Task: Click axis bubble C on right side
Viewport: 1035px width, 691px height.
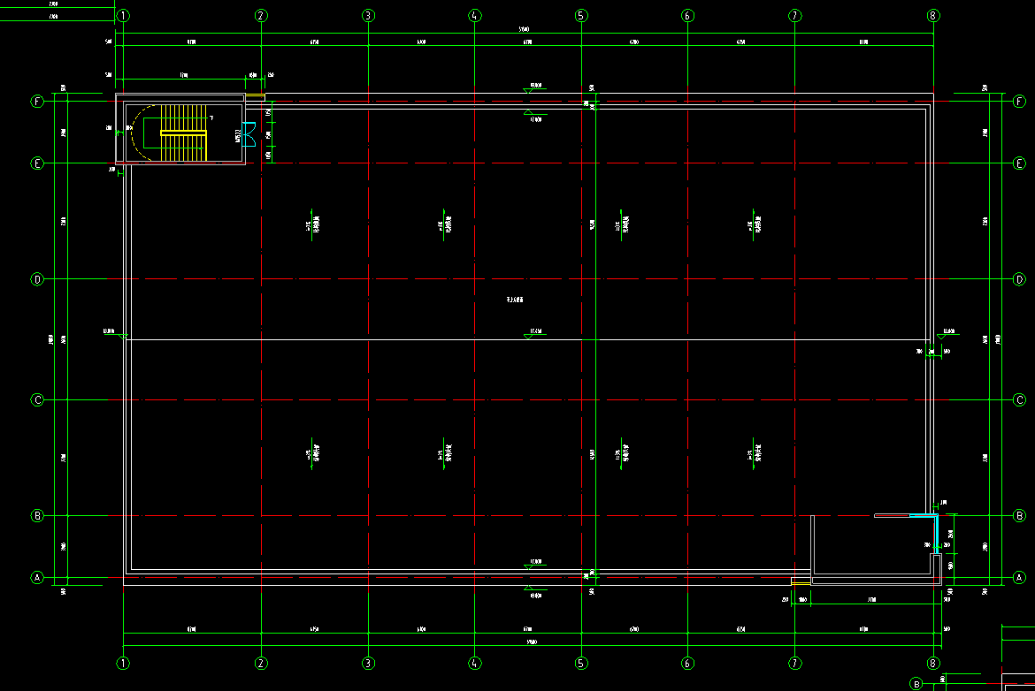Action: [x=1019, y=399]
